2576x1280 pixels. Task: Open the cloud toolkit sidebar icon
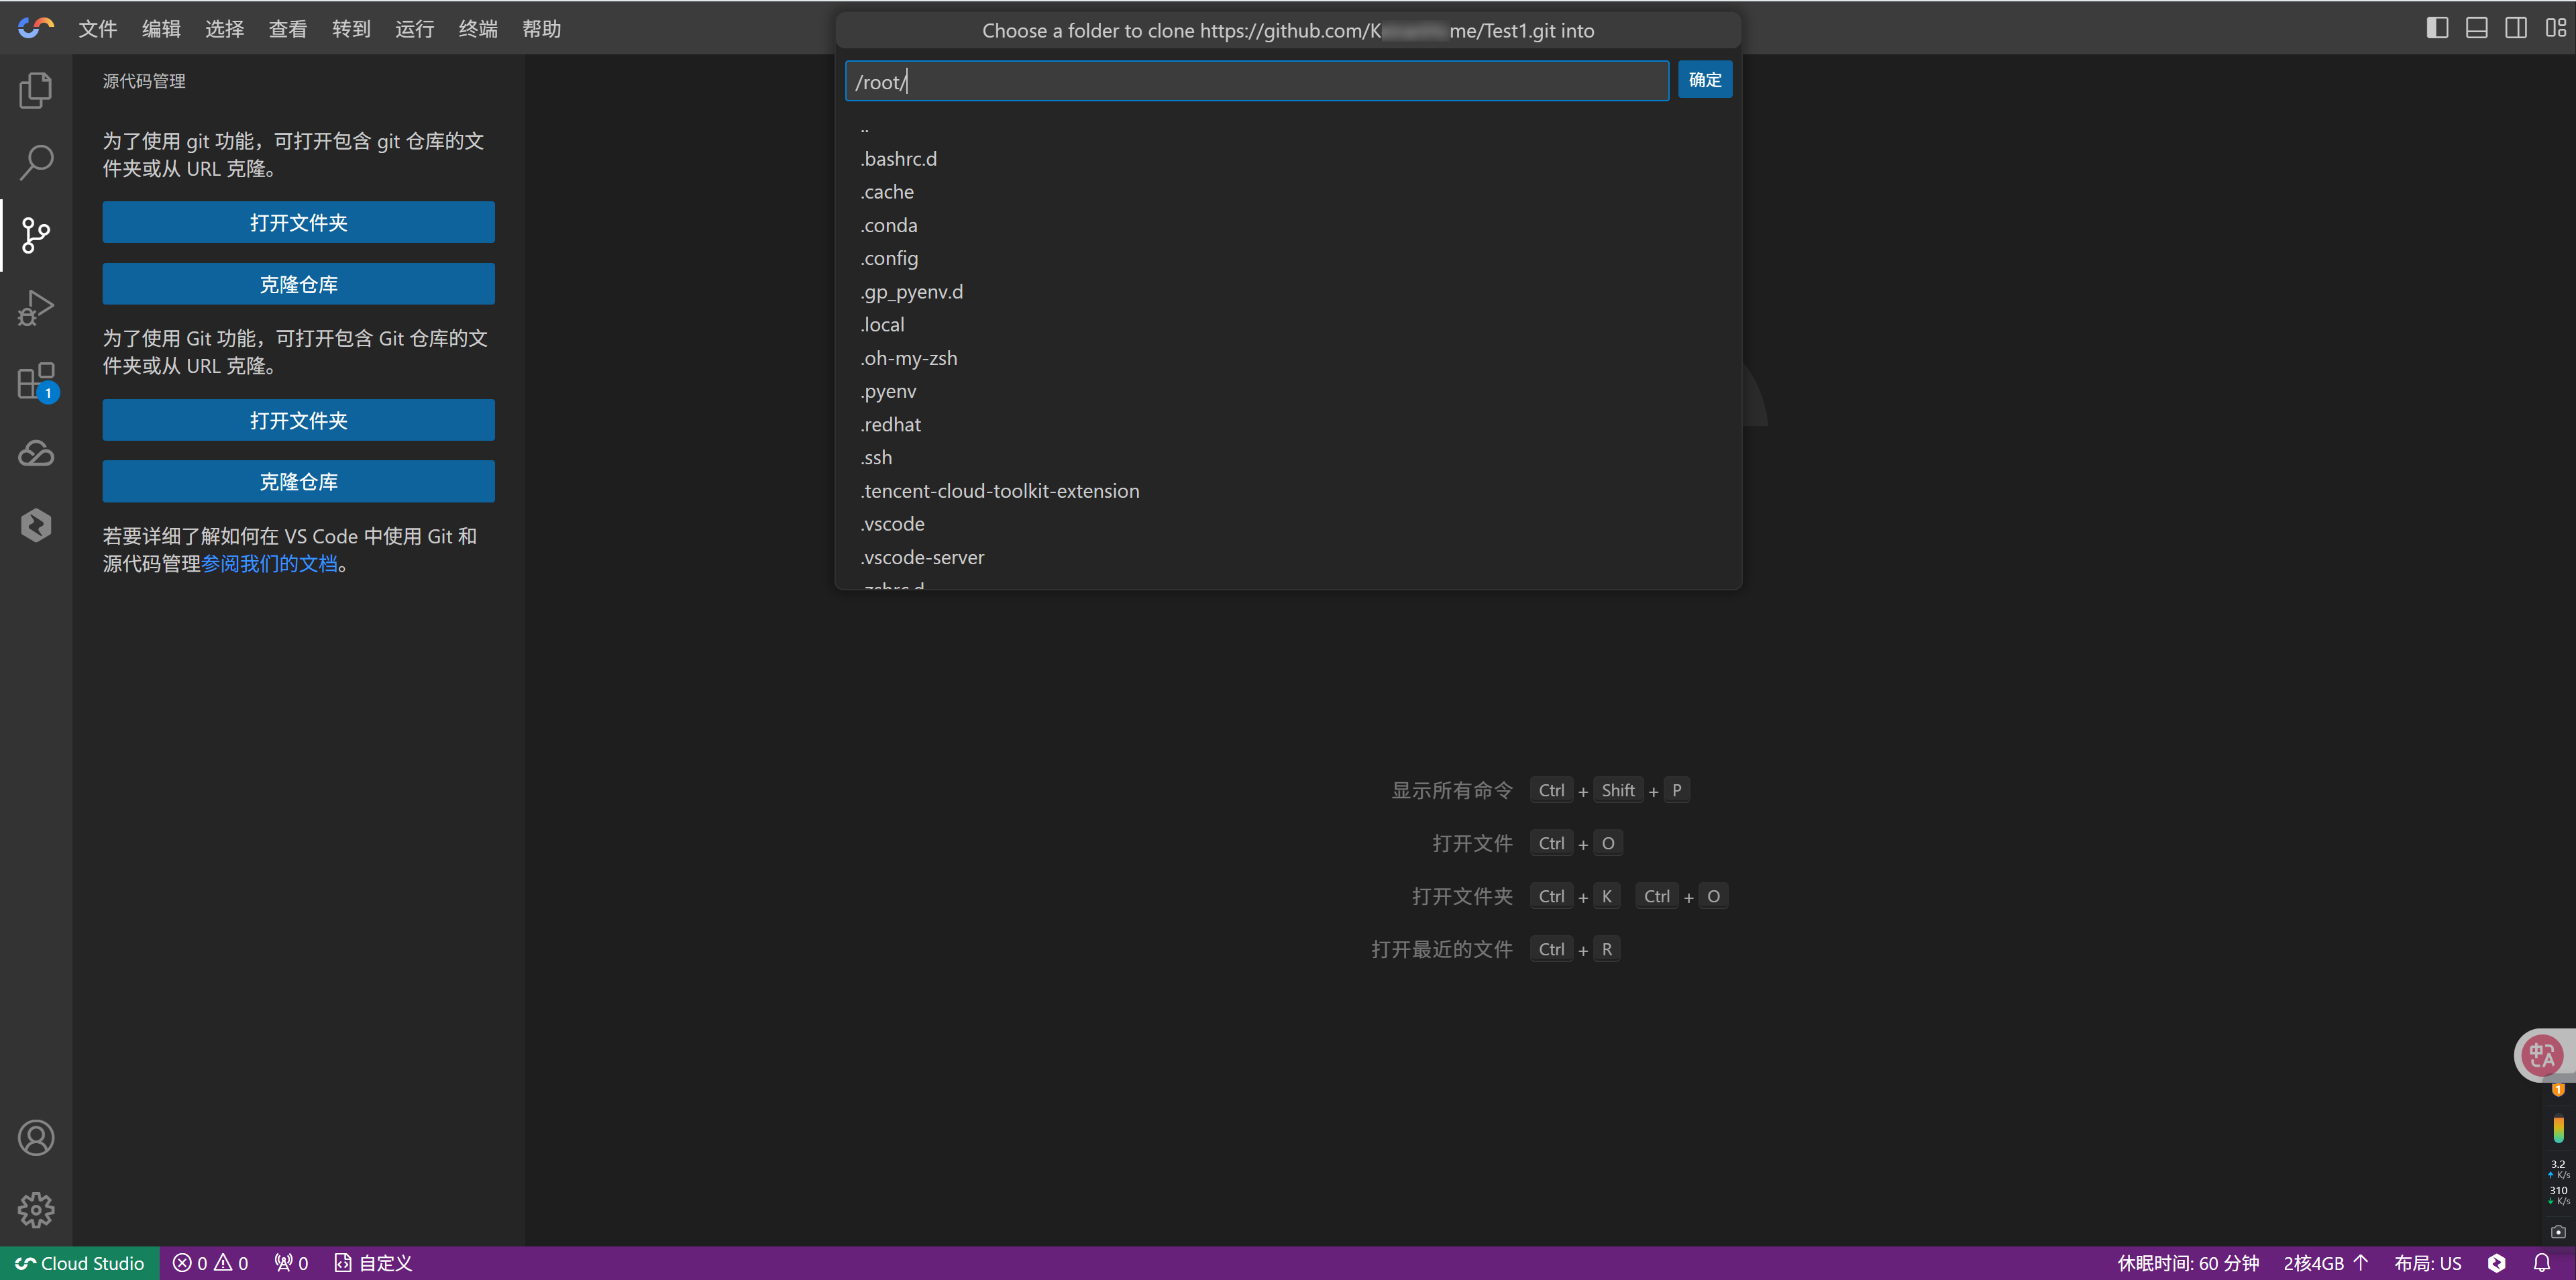[36, 453]
